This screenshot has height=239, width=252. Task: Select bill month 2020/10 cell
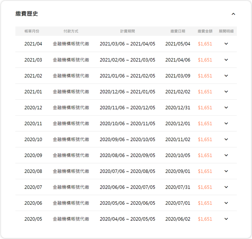point(33,139)
